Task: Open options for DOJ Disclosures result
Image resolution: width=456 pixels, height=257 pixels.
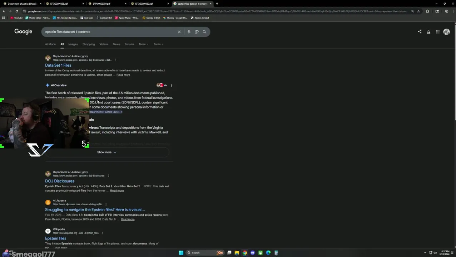Action: point(108,176)
